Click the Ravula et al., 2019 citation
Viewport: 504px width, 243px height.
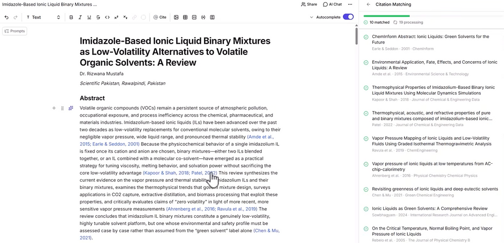tap(237, 209)
